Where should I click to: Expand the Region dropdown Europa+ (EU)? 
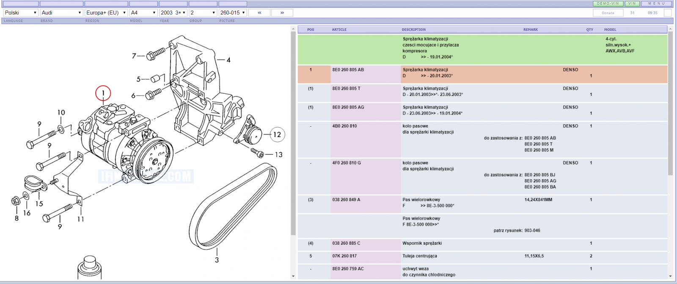pos(106,13)
